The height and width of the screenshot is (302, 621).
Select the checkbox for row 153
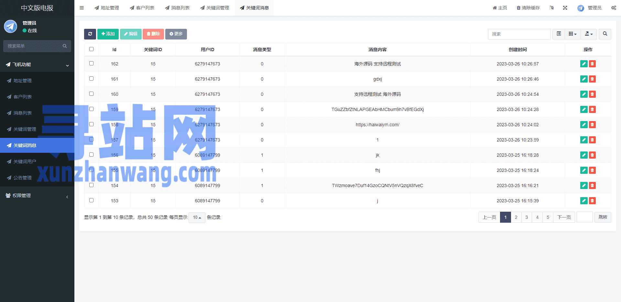pos(91,200)
